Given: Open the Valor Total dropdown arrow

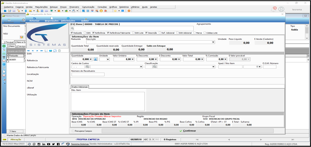Looking at the screenshot, I should [202, 59].
